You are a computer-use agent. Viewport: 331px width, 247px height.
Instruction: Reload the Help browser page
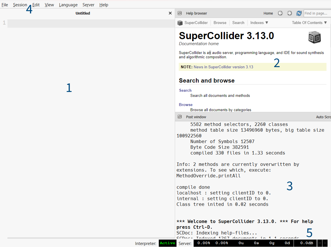pos(299,13)
